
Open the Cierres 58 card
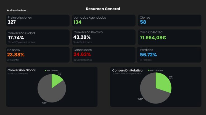point(170,20)
